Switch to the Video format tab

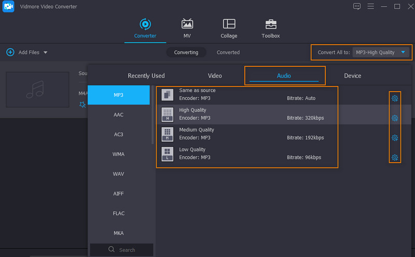[x=215, y=76]
